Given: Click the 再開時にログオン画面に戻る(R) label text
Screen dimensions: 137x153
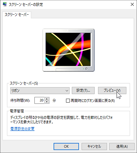Looking at the screenshot, I should [x=93, y=101].
